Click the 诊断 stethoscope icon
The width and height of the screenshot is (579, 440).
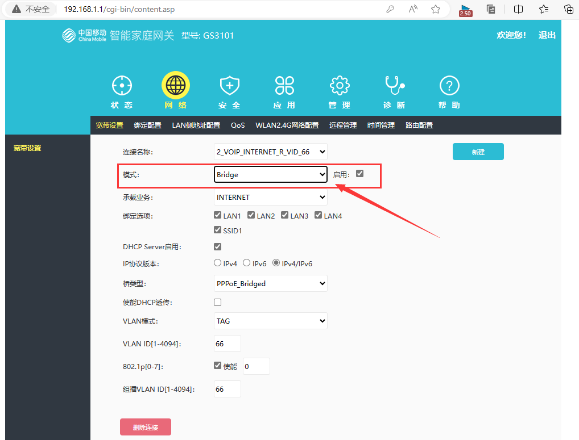(394, 86)
